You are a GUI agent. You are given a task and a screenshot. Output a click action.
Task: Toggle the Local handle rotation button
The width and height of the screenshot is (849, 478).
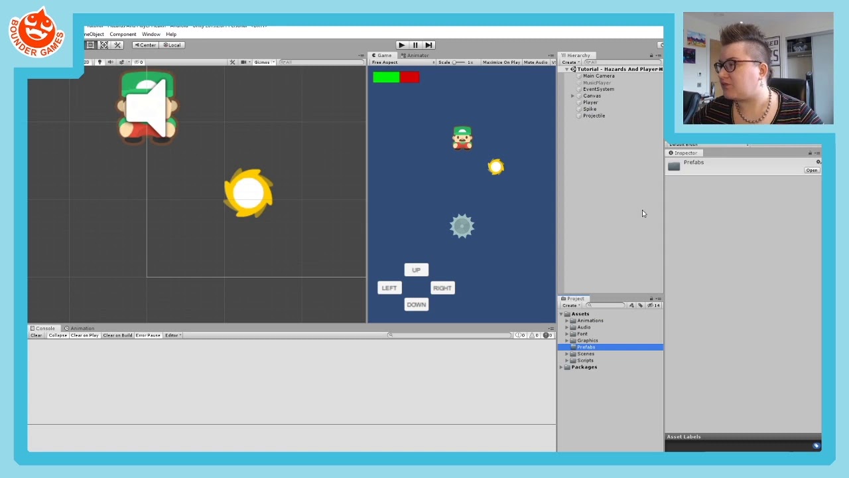coord(172,45)
